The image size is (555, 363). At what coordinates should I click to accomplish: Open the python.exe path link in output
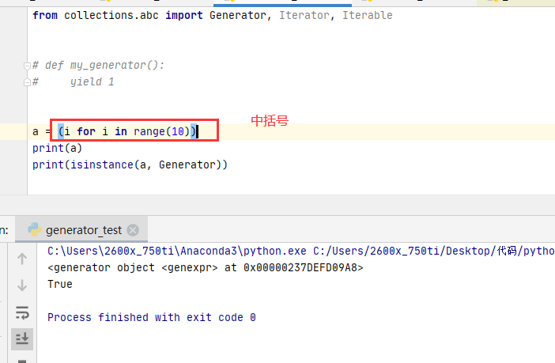click(177, 251)
